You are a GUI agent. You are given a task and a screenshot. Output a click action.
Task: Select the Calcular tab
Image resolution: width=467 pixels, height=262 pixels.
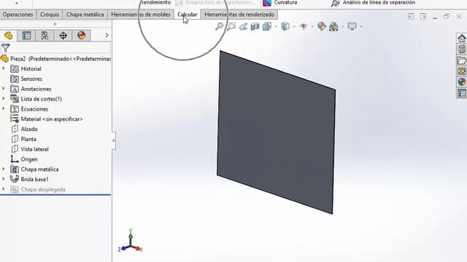188,15
